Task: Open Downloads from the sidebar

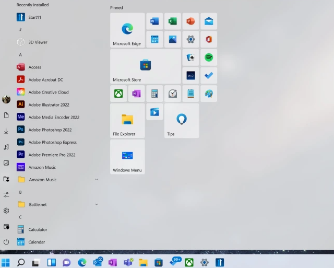Action: click(6, 131)
